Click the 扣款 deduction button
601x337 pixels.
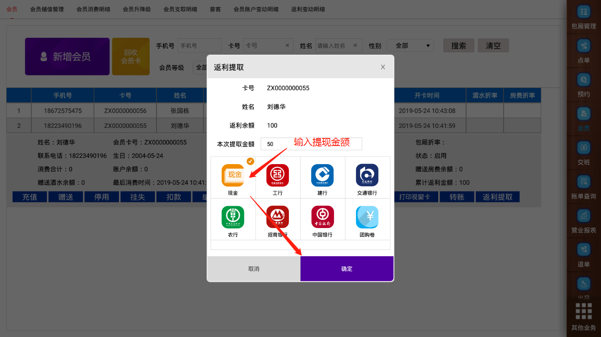click(173, 197)
